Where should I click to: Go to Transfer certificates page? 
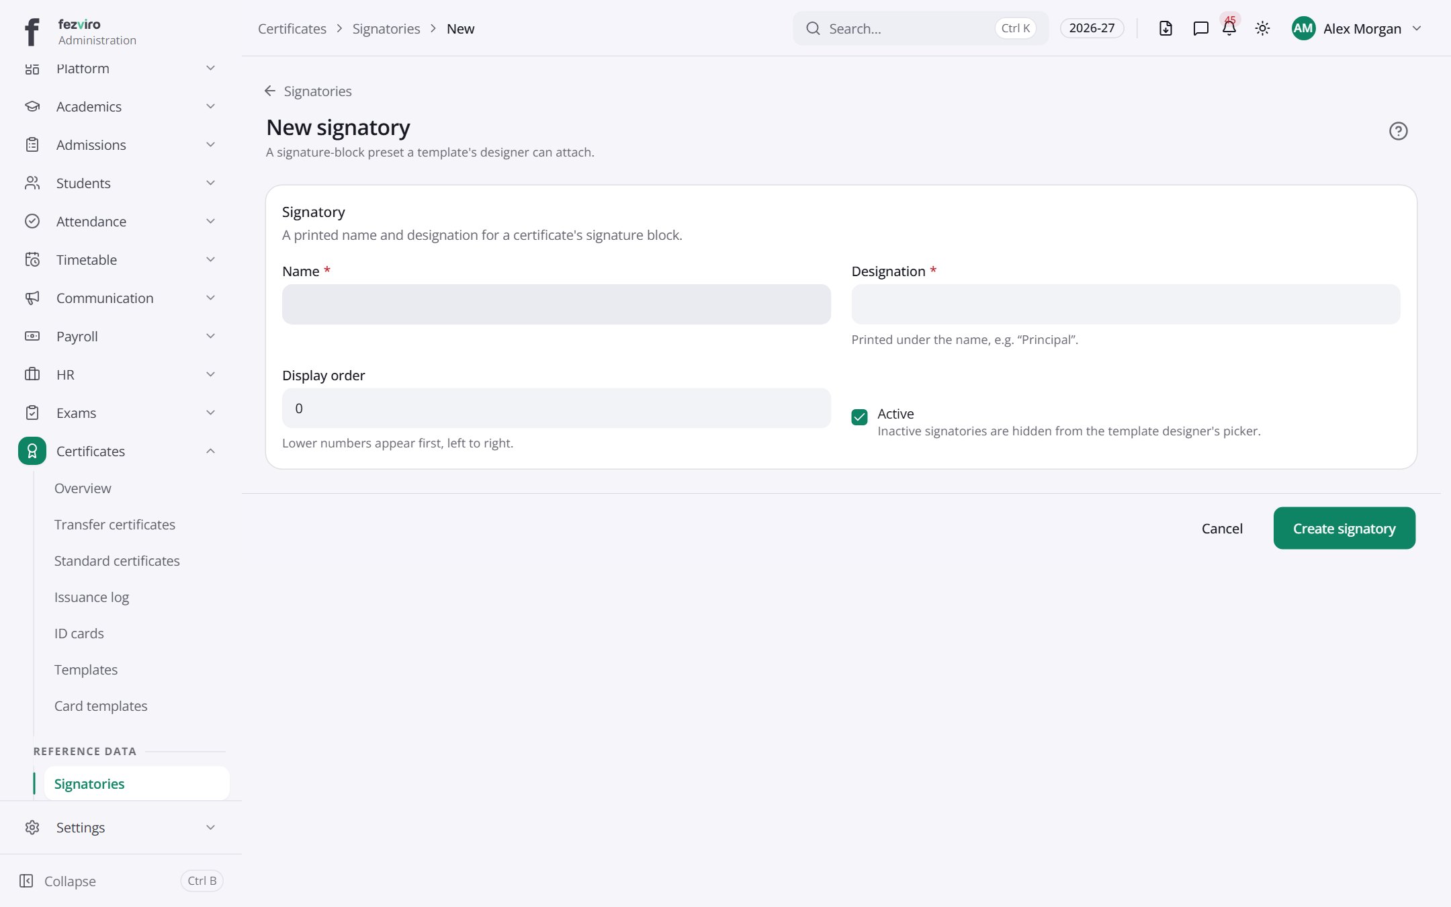(115, 525)
